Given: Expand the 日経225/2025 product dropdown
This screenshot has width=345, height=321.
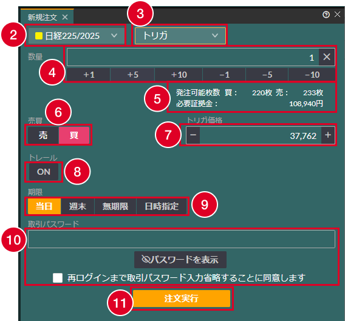Looking at the screenshot, I should tap(76, 35).
